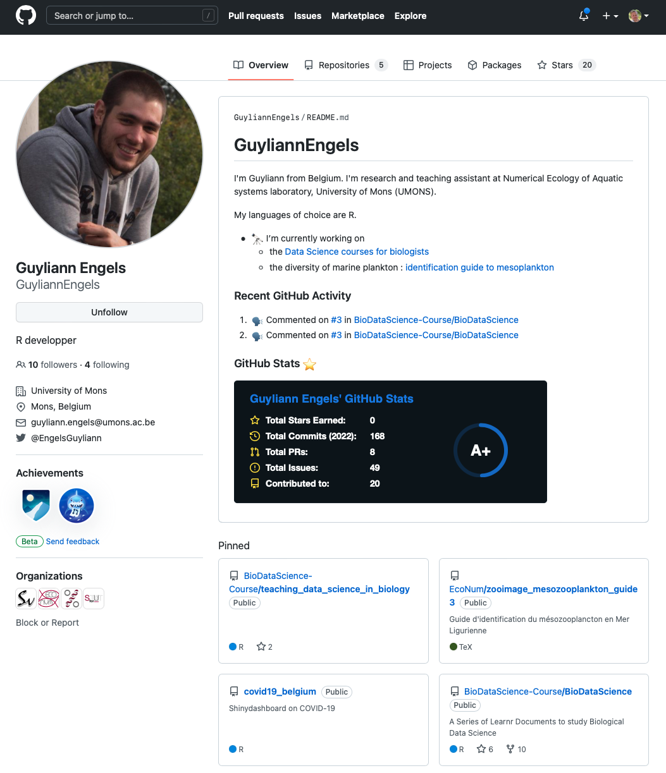
Task: Click the Total Stars Earned star icon
Action: (x=255, y=420)
